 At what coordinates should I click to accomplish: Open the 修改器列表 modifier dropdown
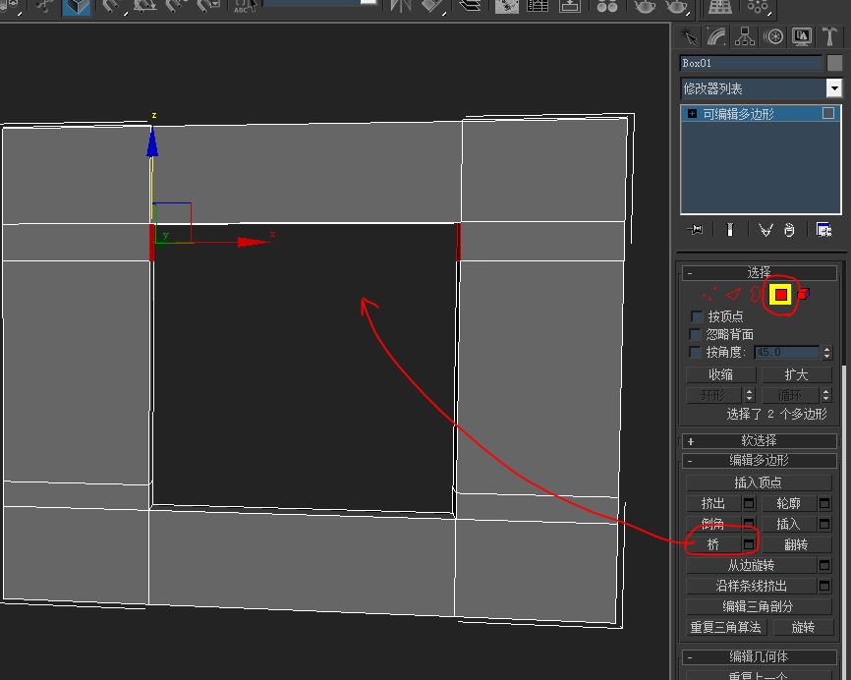click(833, 87)
